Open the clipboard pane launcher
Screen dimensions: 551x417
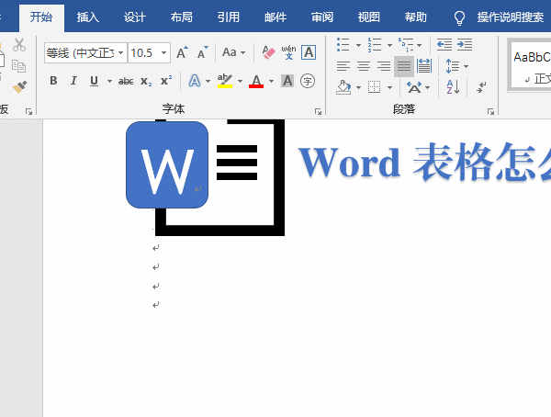(x=28, y=111)
